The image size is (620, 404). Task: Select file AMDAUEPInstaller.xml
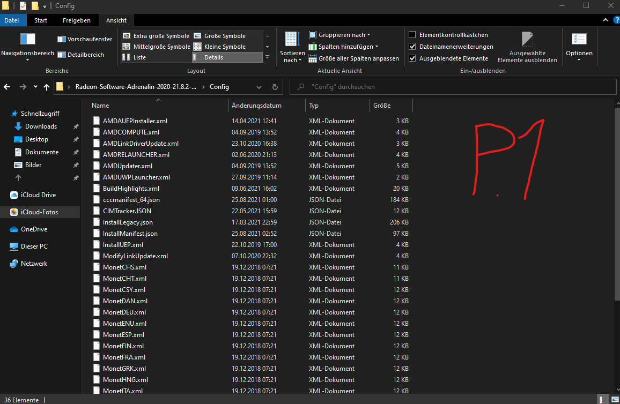click(135, 121)
